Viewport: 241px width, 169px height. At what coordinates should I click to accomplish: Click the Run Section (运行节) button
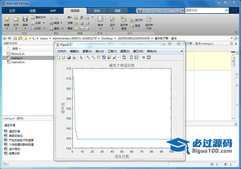click(x=136, y=20)
